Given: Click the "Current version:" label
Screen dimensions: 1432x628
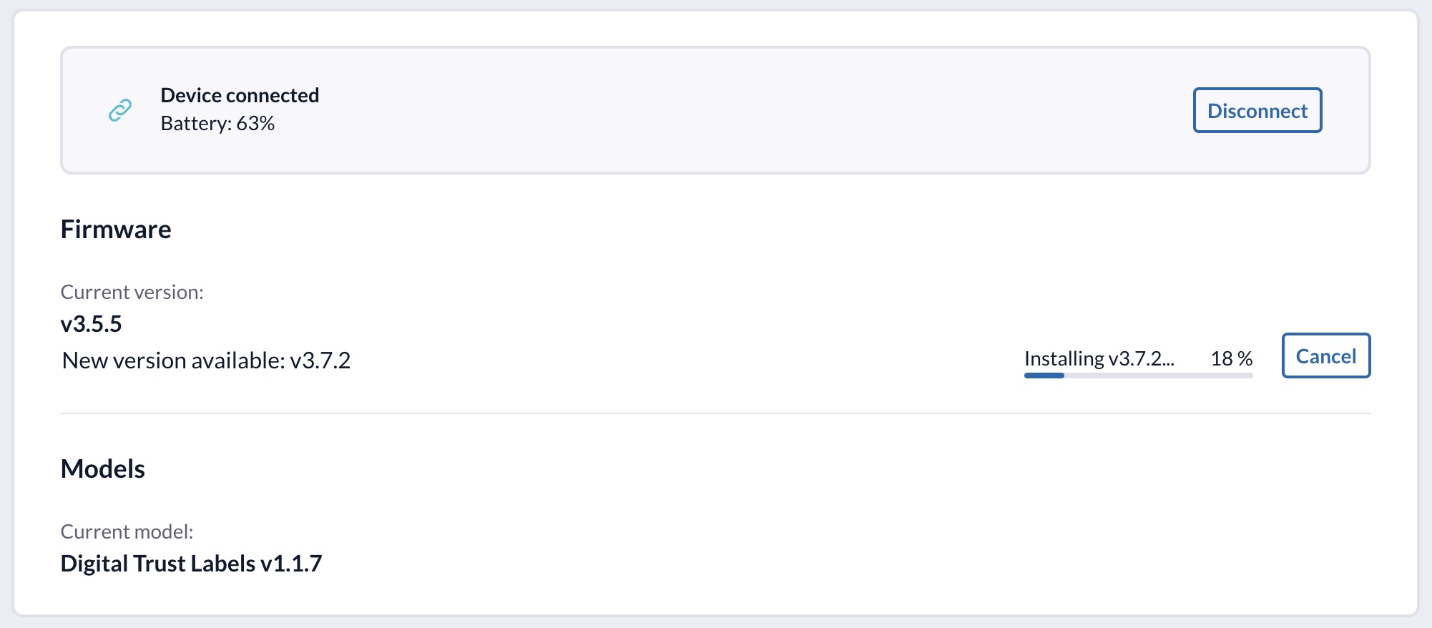Looking at the screenshot, I should click(132, 292).
